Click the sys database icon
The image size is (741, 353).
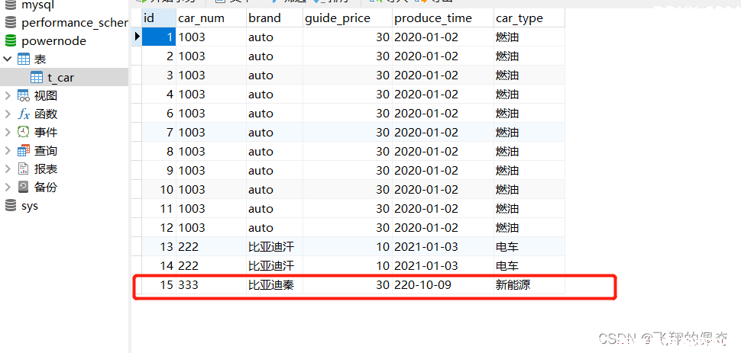coord(10,206)
